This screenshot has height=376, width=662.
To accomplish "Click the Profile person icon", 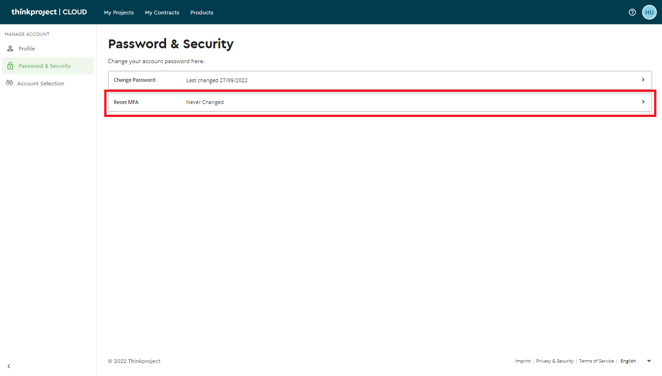I will click(10, 49).
